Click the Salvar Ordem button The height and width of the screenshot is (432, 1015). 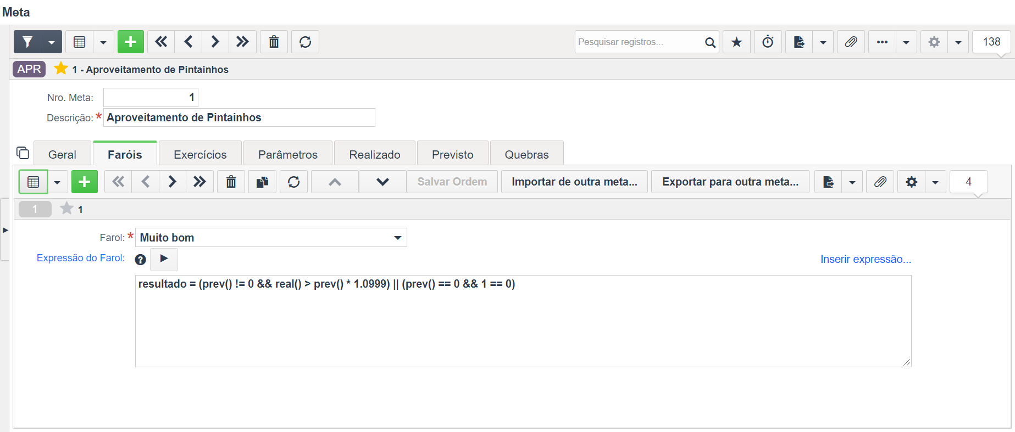pyautogui.click(x=452, y=182)
